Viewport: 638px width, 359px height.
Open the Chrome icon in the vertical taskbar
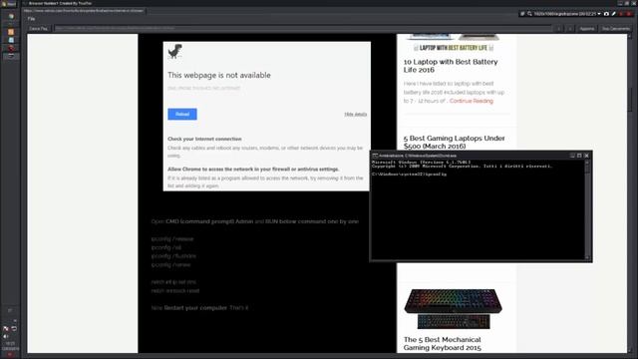11,17
